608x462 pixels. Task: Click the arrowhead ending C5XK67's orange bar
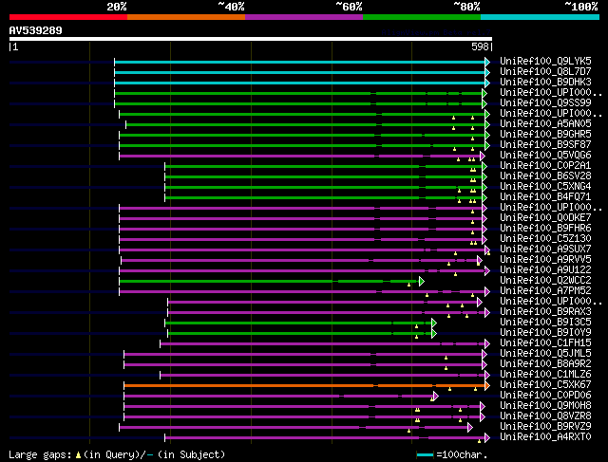[487, 386]
